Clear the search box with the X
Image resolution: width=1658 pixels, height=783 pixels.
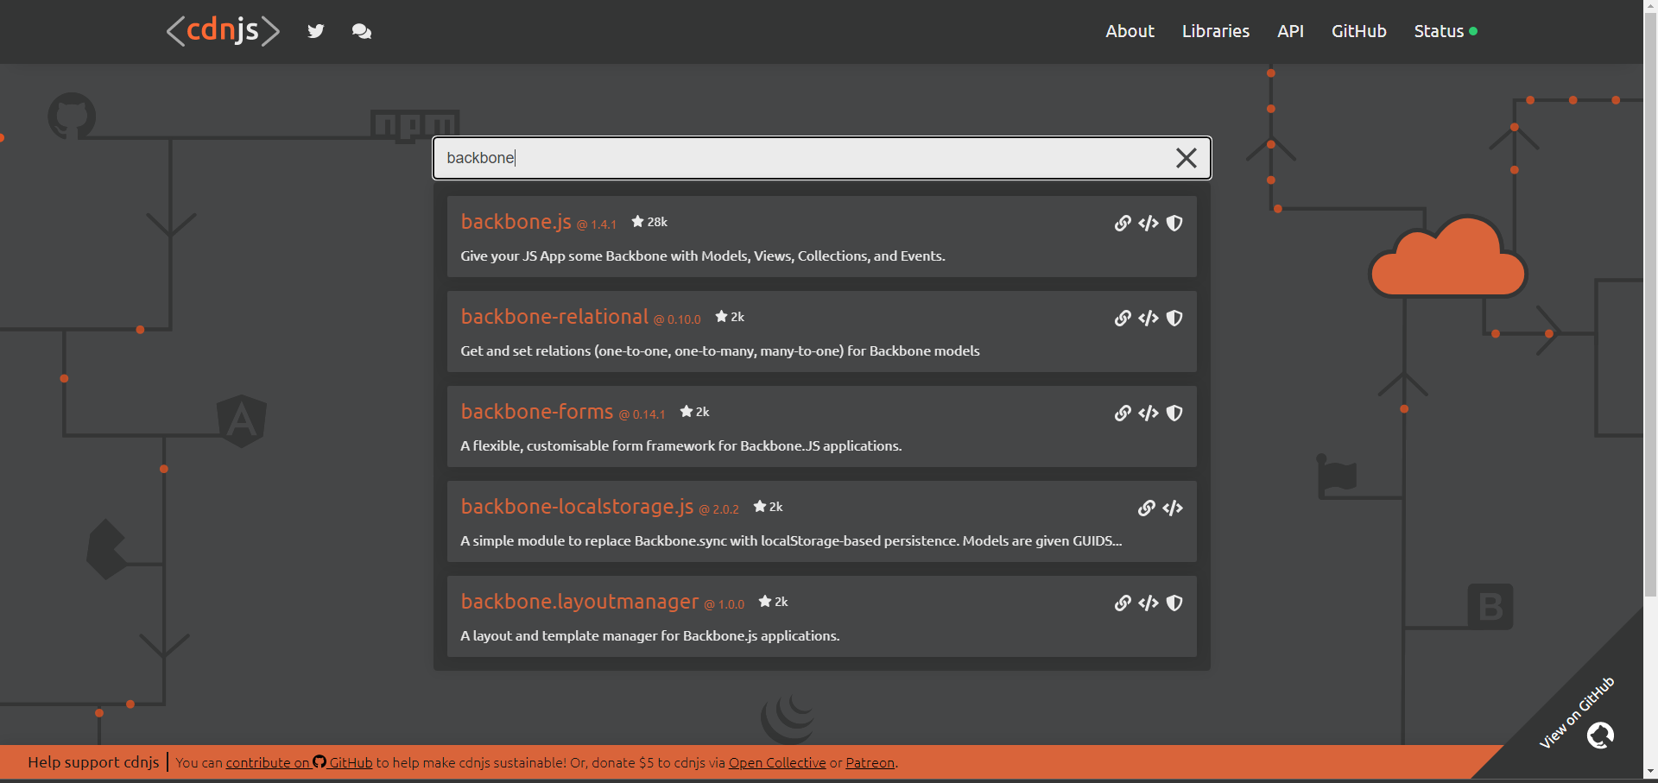pyautogui.click(x=1185, y=158)
